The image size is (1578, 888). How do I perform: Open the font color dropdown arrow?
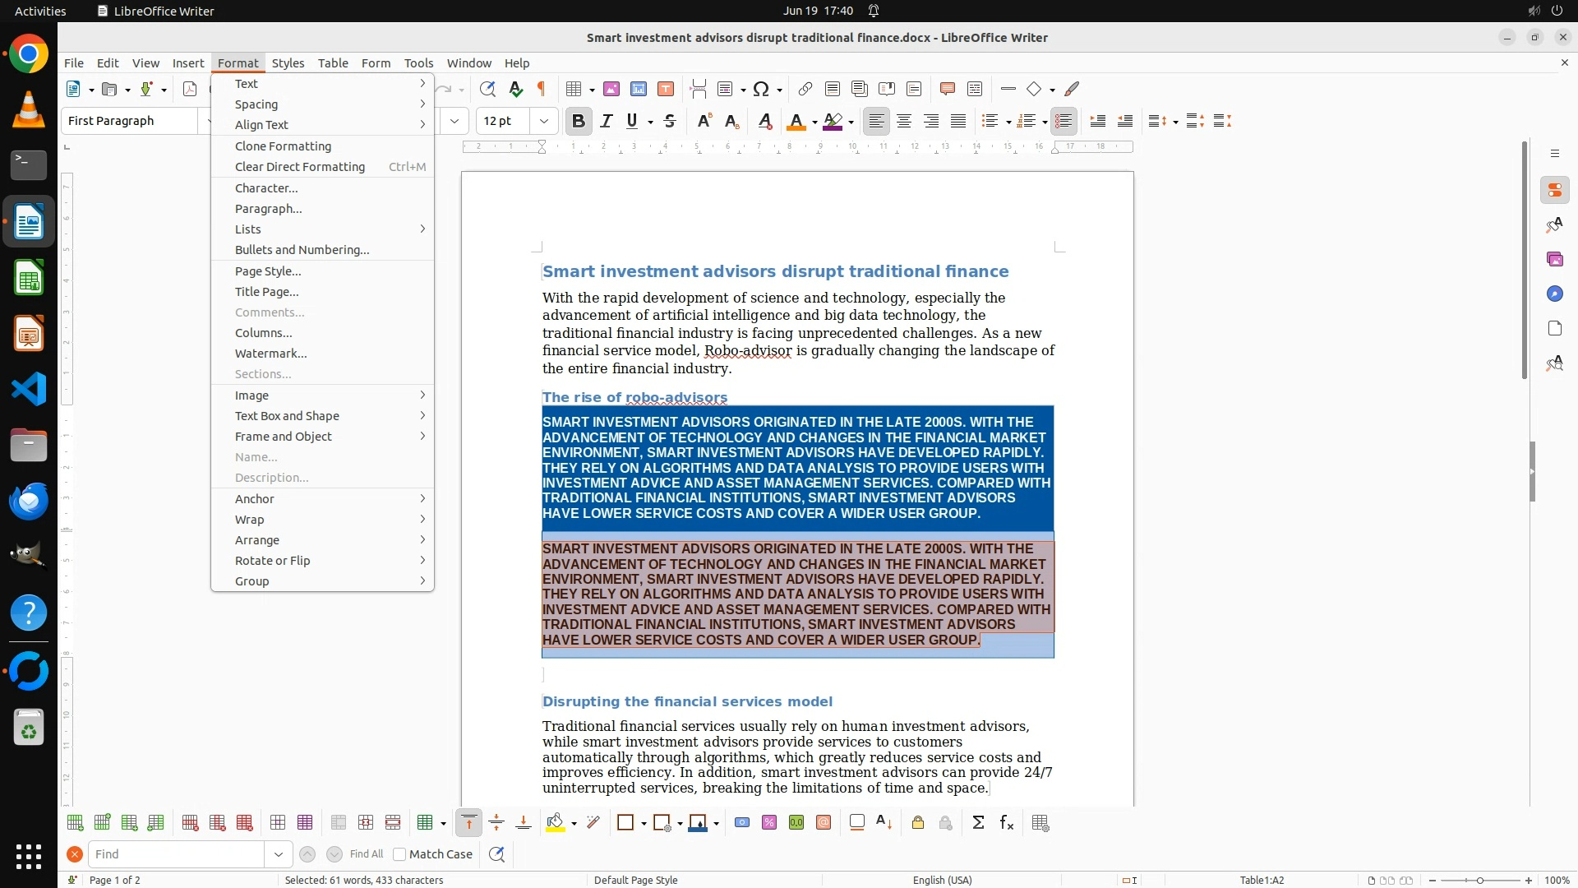coord(814,122)
